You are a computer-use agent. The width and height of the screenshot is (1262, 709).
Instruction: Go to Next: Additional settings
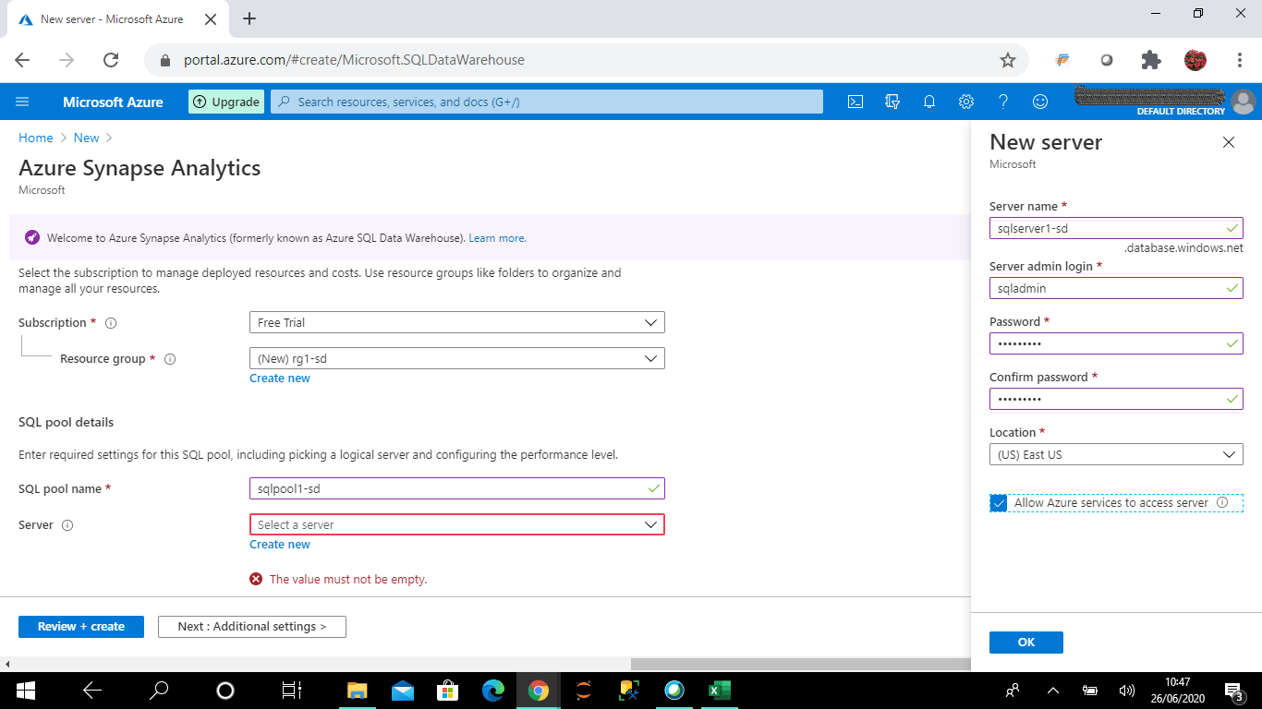252,627
